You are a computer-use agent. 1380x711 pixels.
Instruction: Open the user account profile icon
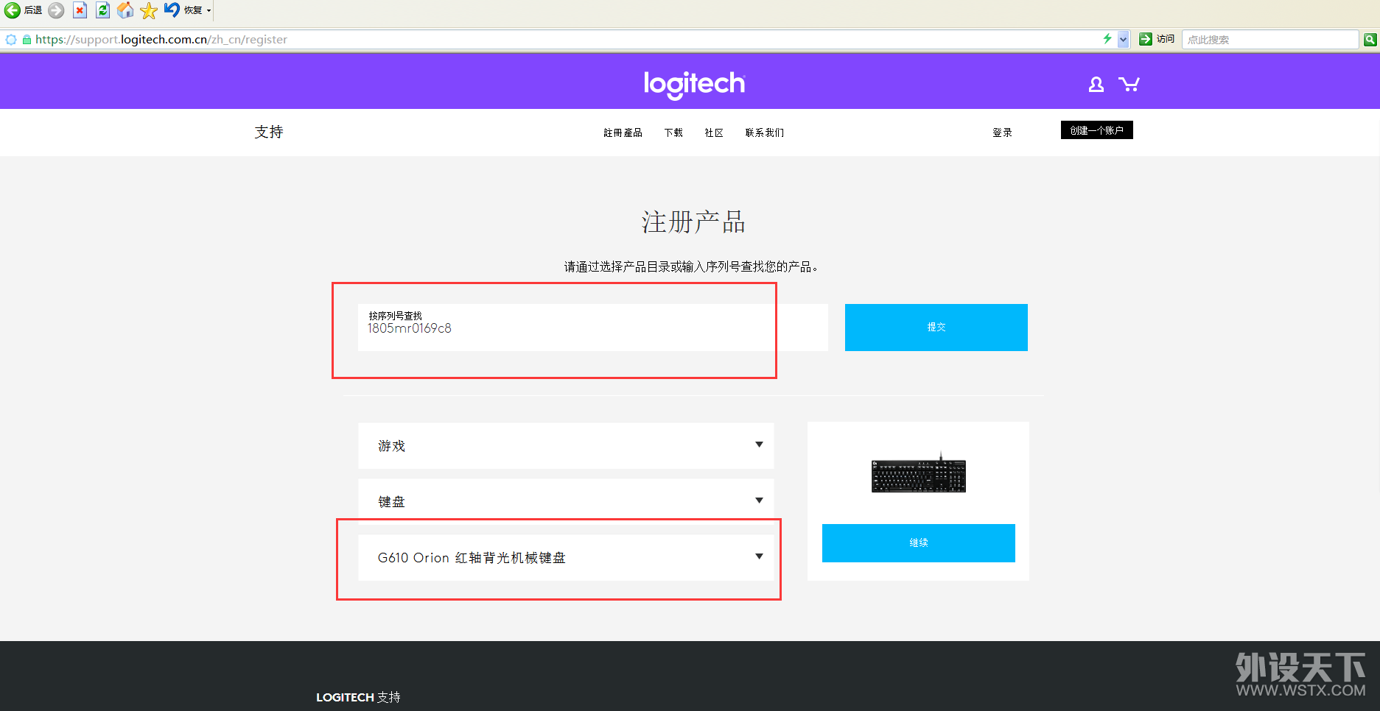[x=1096, y=85]
